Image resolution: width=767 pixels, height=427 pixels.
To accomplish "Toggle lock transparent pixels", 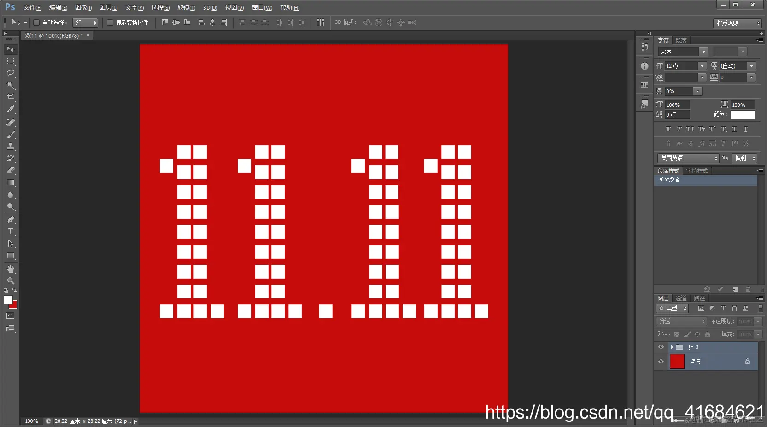I will [677, 334].
